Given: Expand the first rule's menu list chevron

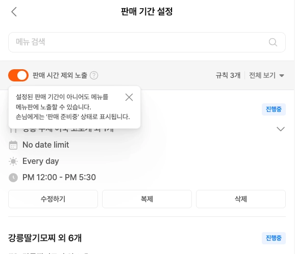Looking at the screenshot, I should 281,129.
